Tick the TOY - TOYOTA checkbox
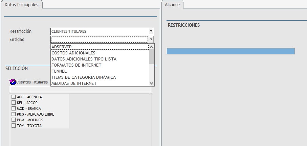The image size is (307, 146). (14, 126)
